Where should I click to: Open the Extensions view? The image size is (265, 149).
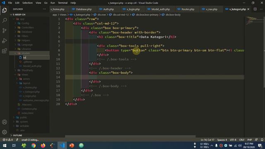pos(5,51)
